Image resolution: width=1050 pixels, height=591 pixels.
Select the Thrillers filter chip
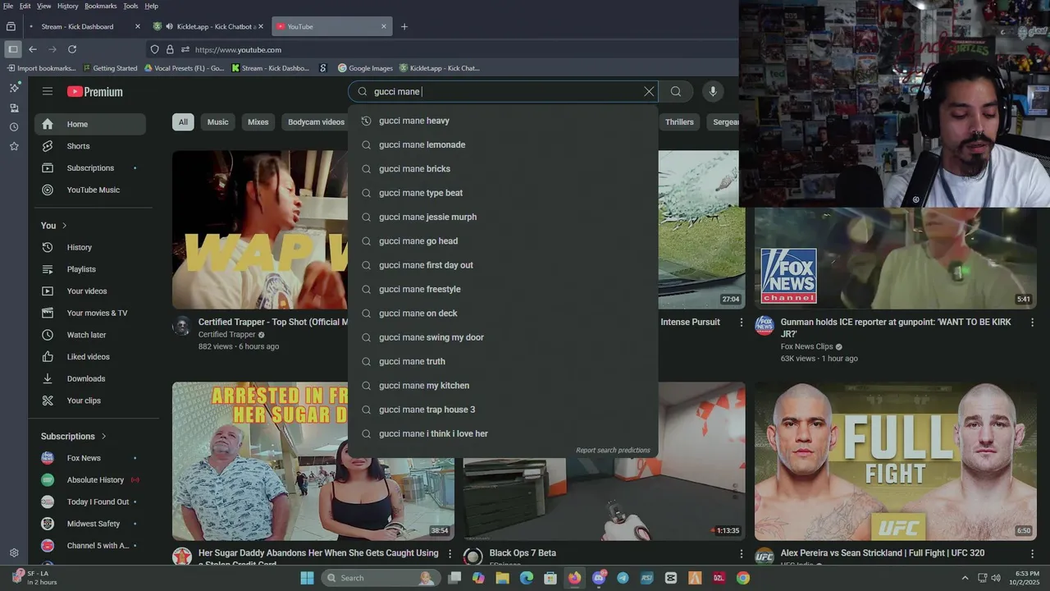tap(679, 122)
